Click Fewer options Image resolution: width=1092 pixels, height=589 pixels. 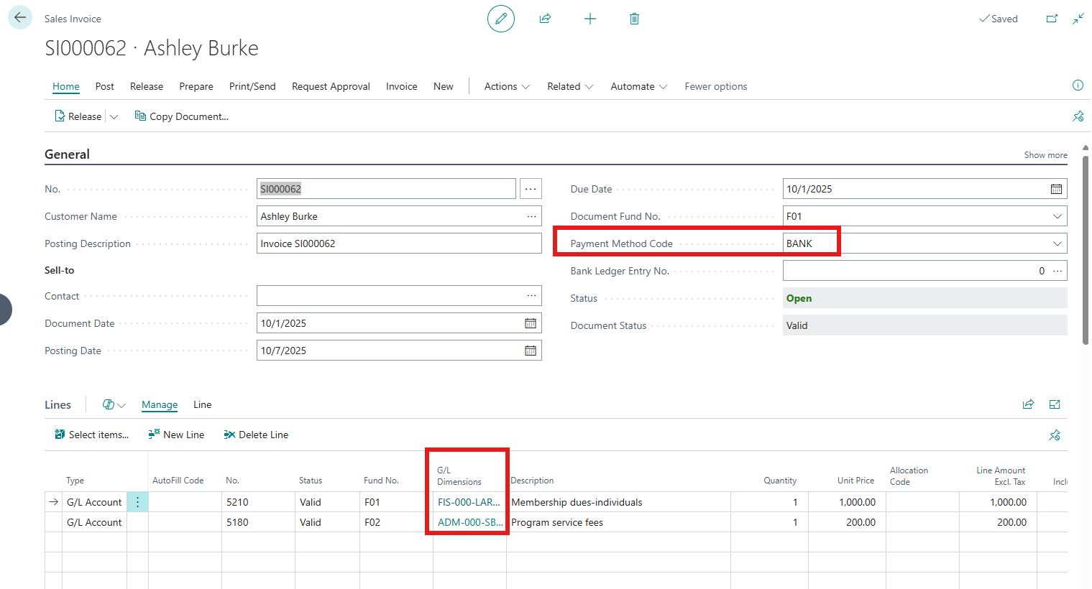[x=716, y=86]
